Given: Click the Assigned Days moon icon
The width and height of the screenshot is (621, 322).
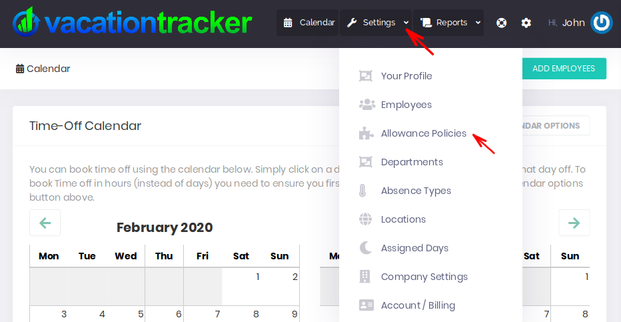Looking at the screenshot, I should [x=366, y=248].
